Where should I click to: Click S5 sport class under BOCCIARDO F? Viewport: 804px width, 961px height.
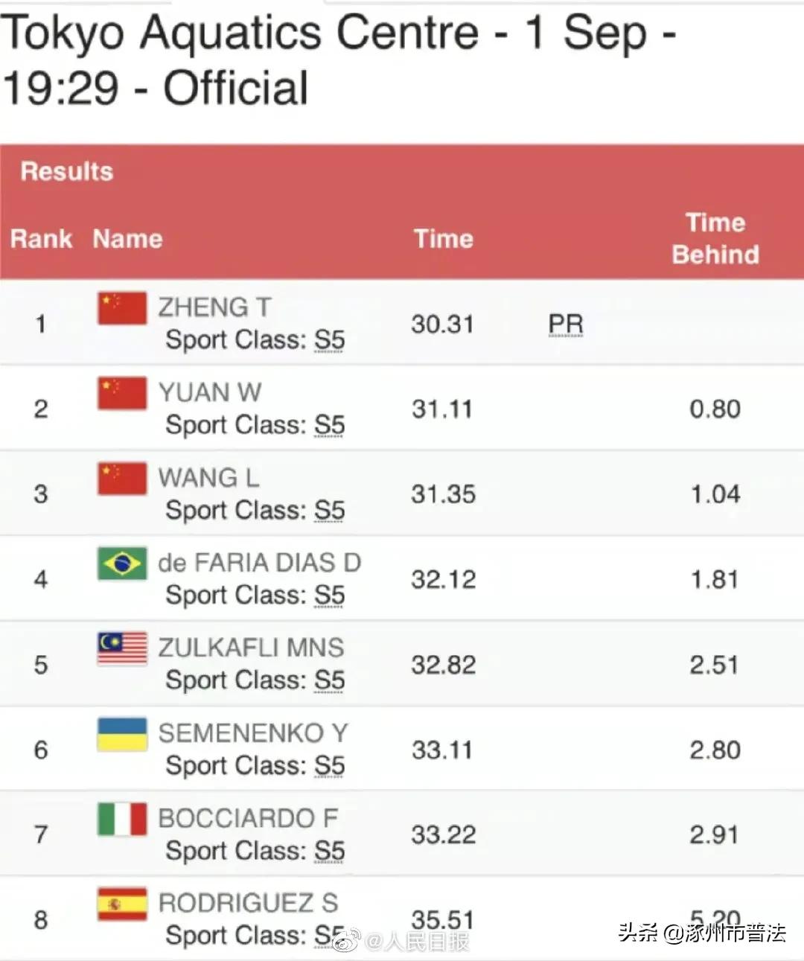329,851
